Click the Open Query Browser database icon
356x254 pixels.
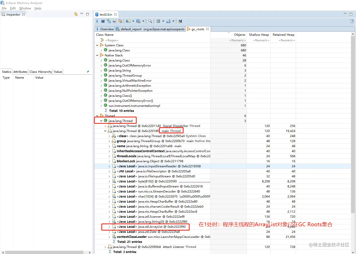138,21
